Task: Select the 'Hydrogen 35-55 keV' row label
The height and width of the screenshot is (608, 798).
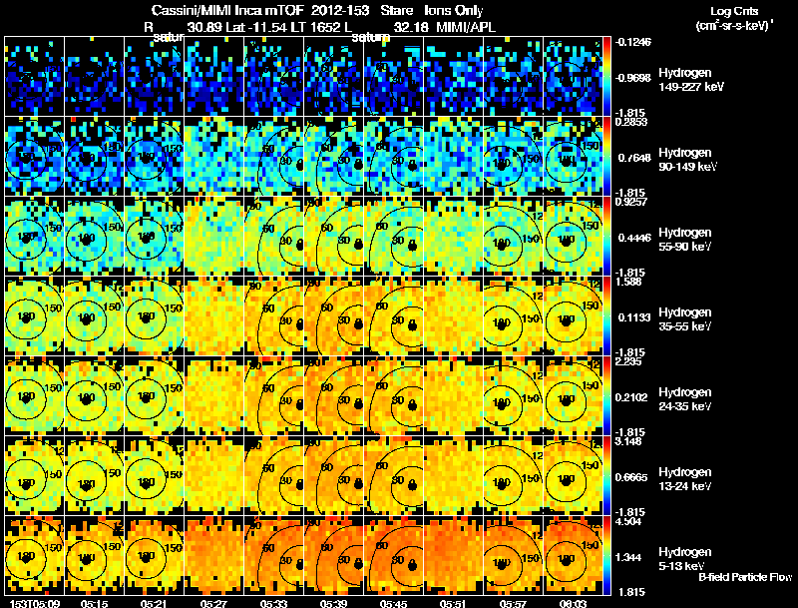Action: [685, 319]
